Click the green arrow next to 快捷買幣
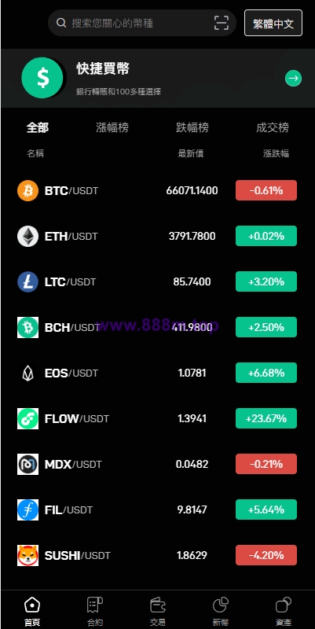 click(293, 78)
